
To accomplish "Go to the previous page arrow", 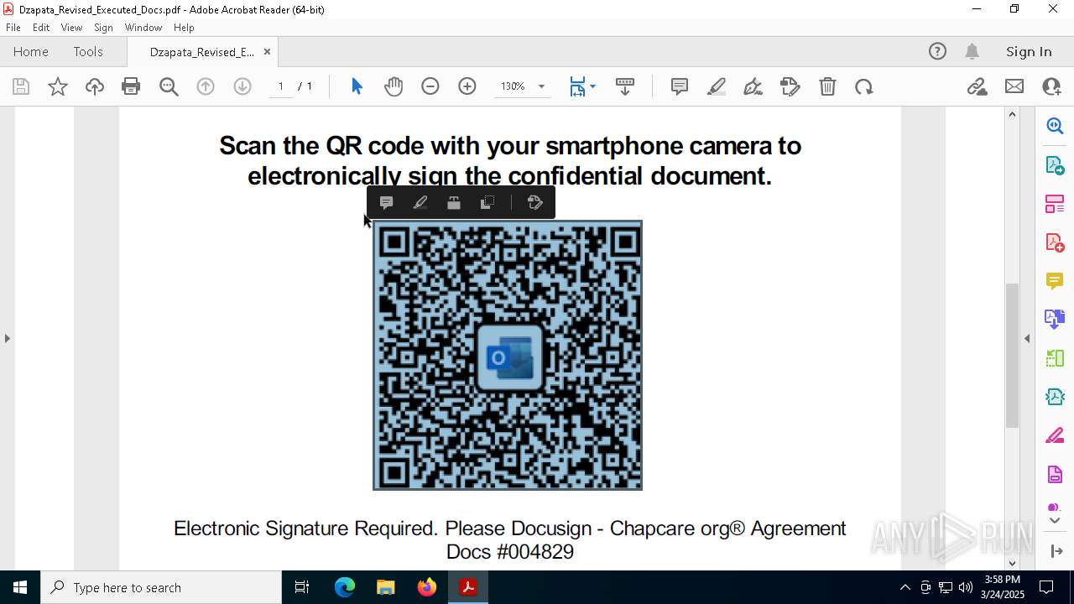I will coord(206,86).
